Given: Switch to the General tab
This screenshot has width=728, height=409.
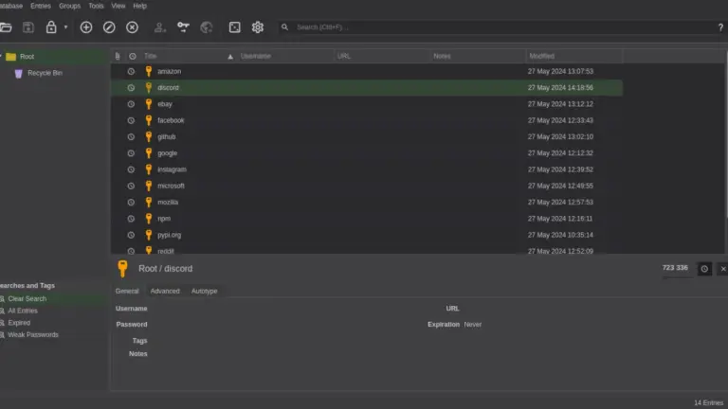Looking at the screenshot, I should 127,292.
